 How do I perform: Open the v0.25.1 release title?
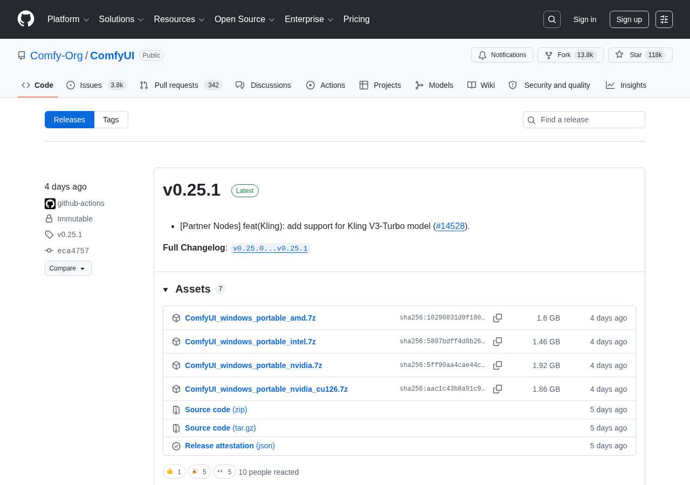tap(191, 190)
